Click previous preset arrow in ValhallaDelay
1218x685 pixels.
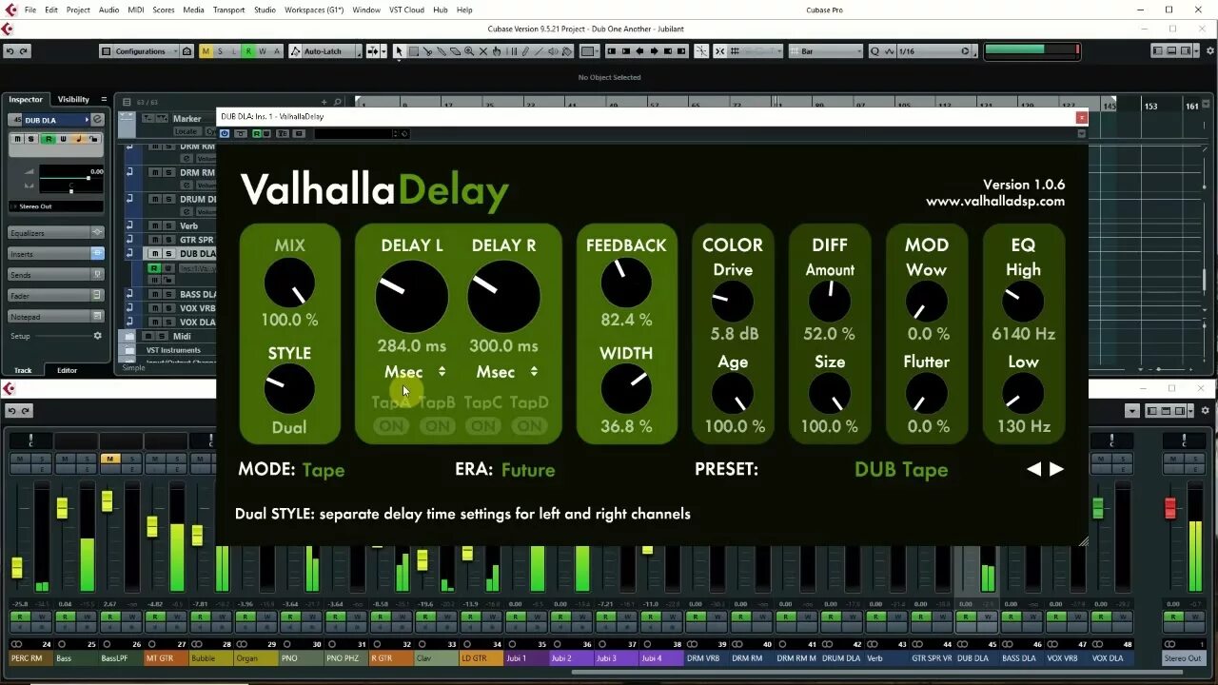[1033, 469]
